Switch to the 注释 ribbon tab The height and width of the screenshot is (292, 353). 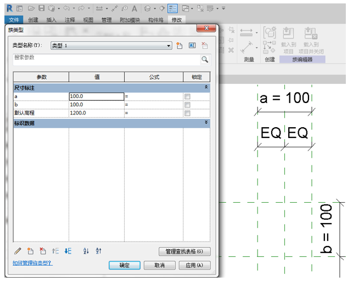click(70, 20)
